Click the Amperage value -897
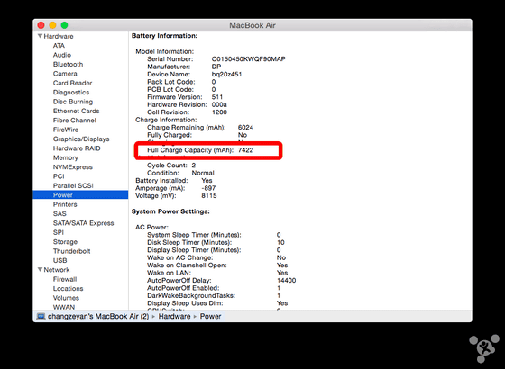 (208, 188)
